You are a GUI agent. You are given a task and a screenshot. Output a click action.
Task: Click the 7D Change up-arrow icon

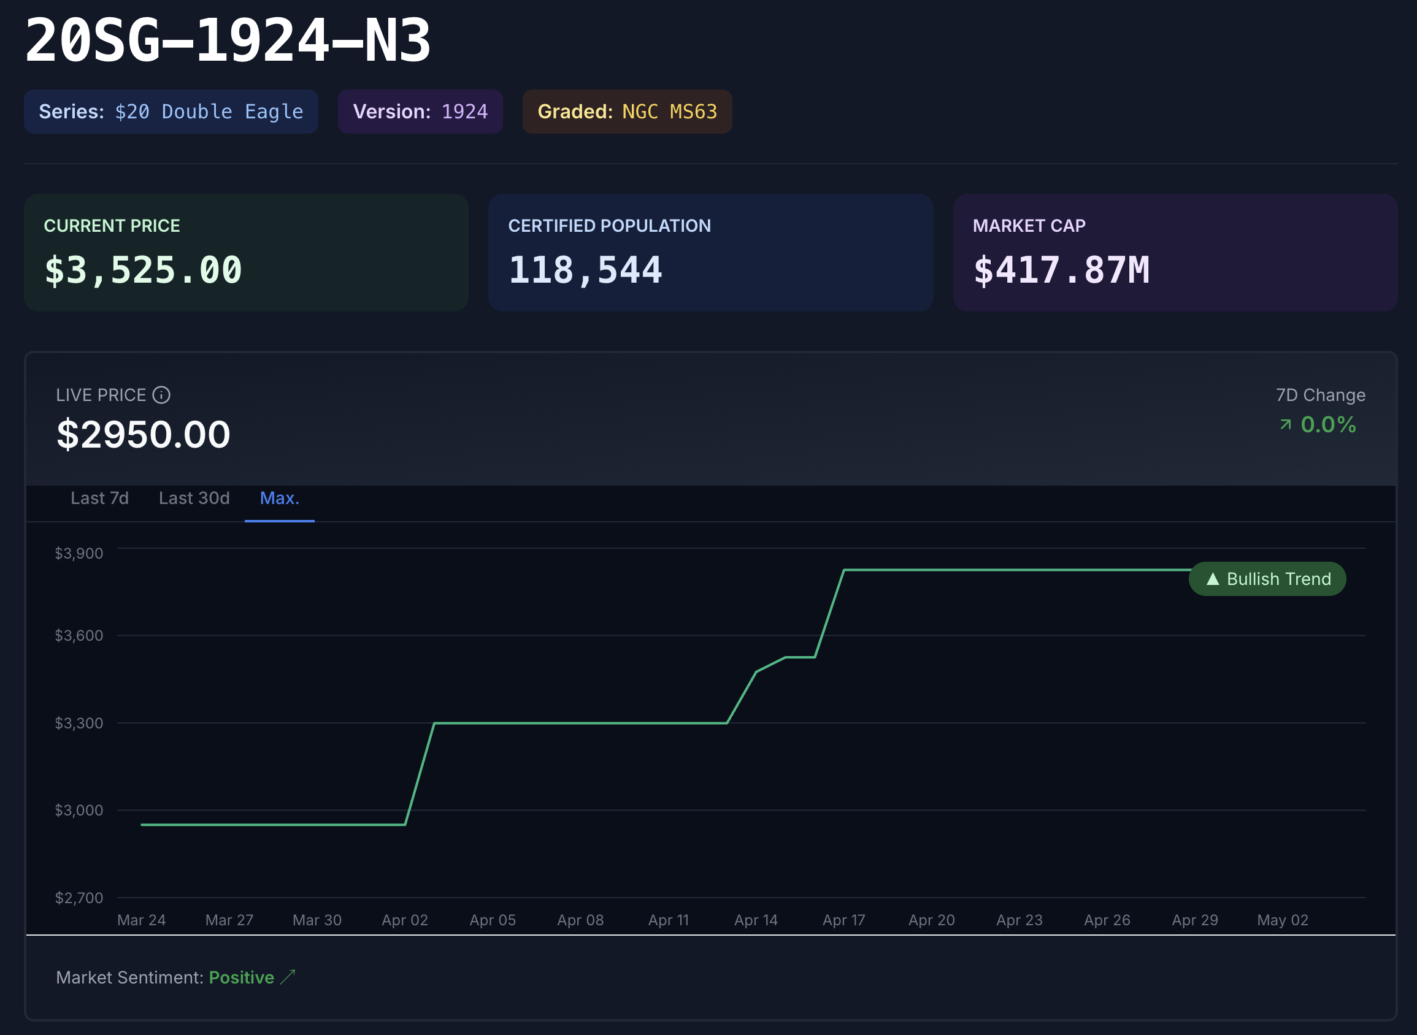1285,425
